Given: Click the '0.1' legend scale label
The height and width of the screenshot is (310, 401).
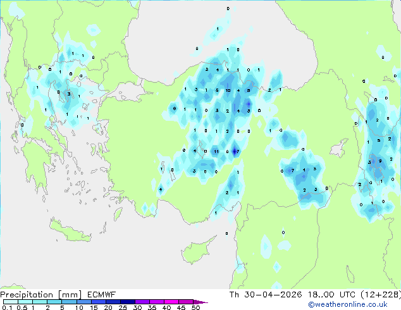Looking at the screenshot, I should pyautogui.click(x=7, y=307).
